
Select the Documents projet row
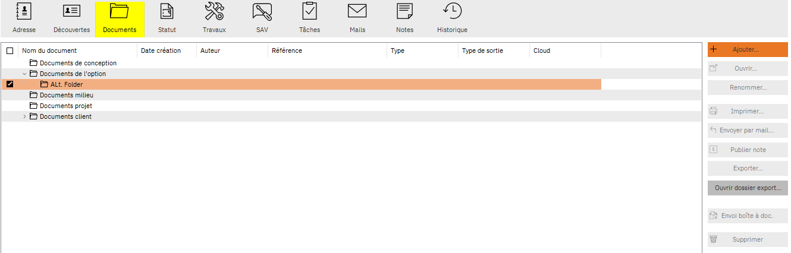351,106
